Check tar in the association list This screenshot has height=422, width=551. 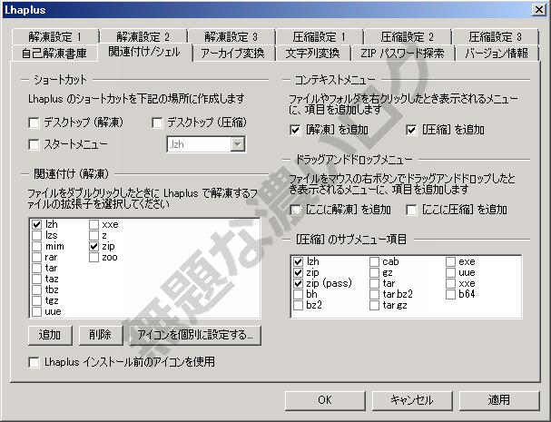[37, 268]
